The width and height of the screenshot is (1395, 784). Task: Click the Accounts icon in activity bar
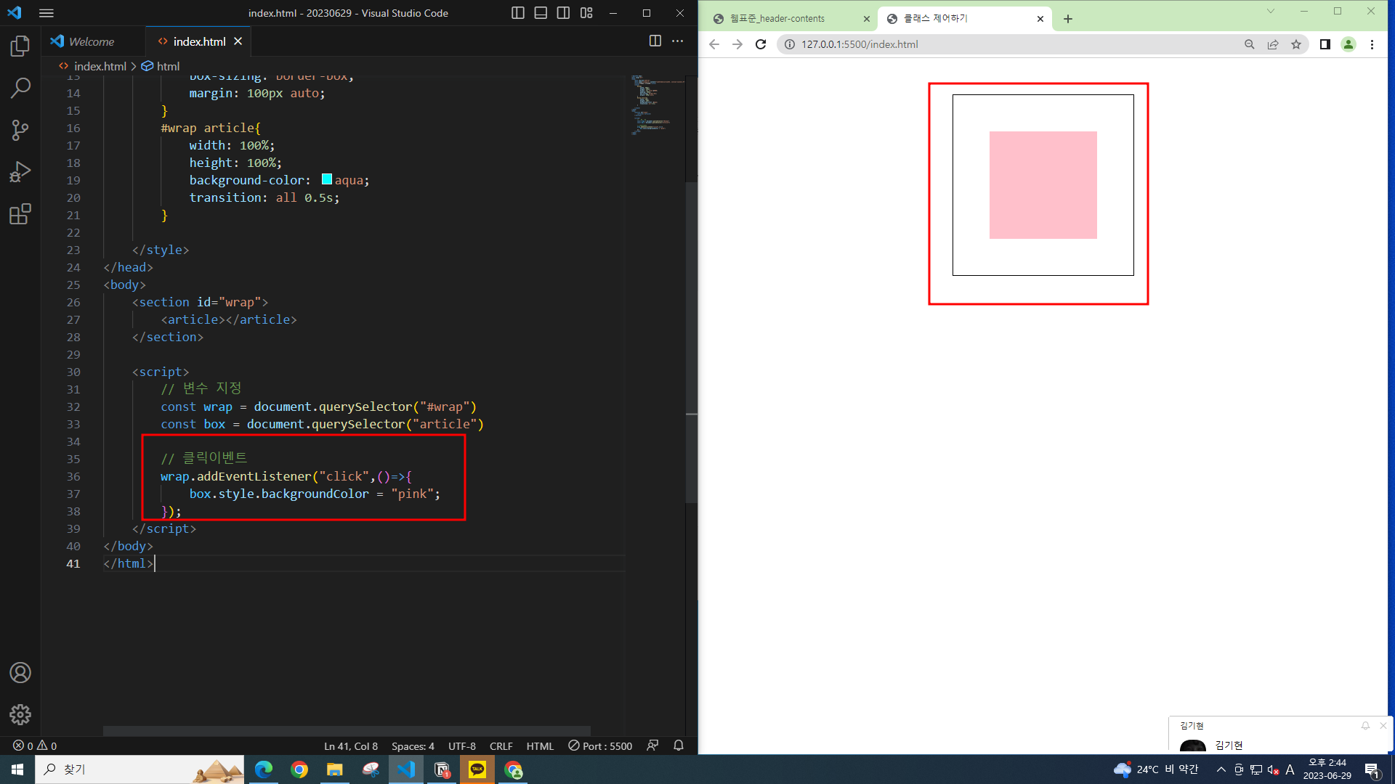[x=20, y=673]
